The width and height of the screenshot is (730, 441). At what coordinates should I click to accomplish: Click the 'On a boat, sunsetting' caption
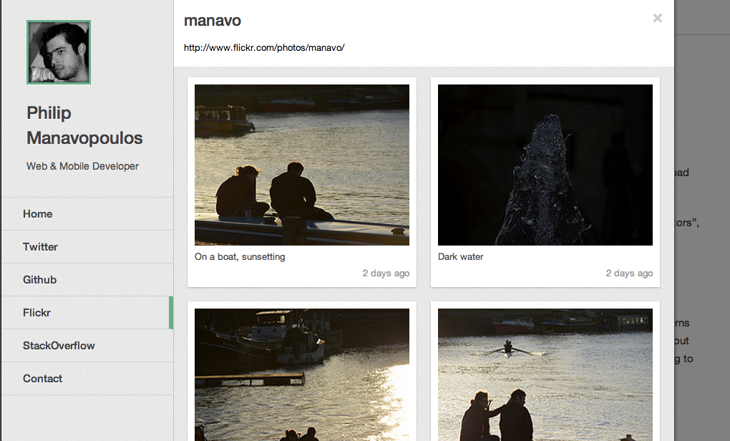click(240, 256)
